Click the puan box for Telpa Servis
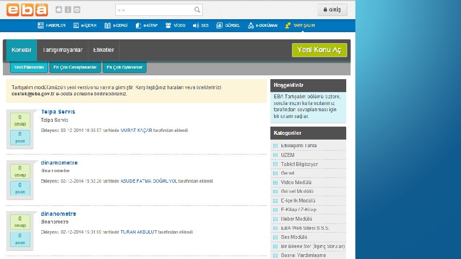 (x=20, y=138)
